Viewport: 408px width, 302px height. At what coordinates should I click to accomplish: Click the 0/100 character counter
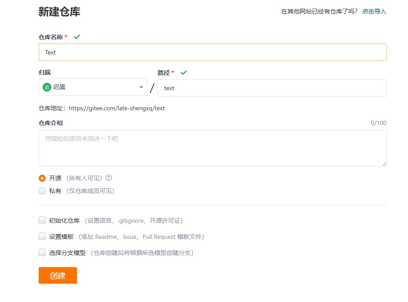pyautogui.click(x=378, y=123)
